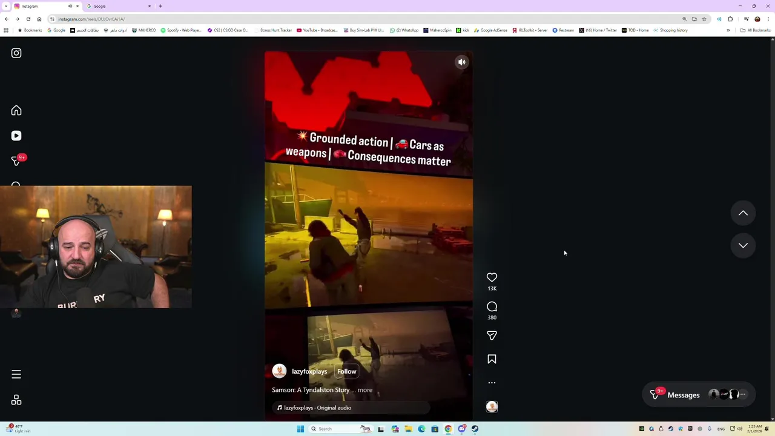Share the reel via paper plane icon
The width and height of the screenshot is (775, 436).
[492, 335]
